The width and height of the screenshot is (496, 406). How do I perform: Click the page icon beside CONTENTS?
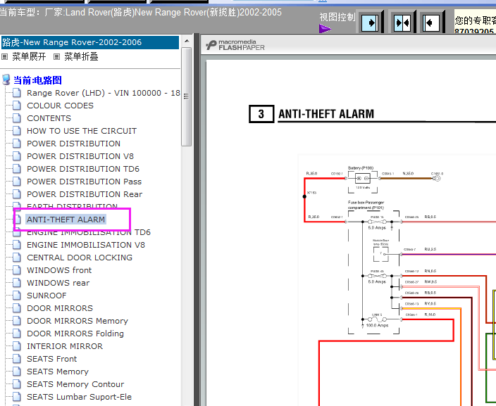point(17,118)
